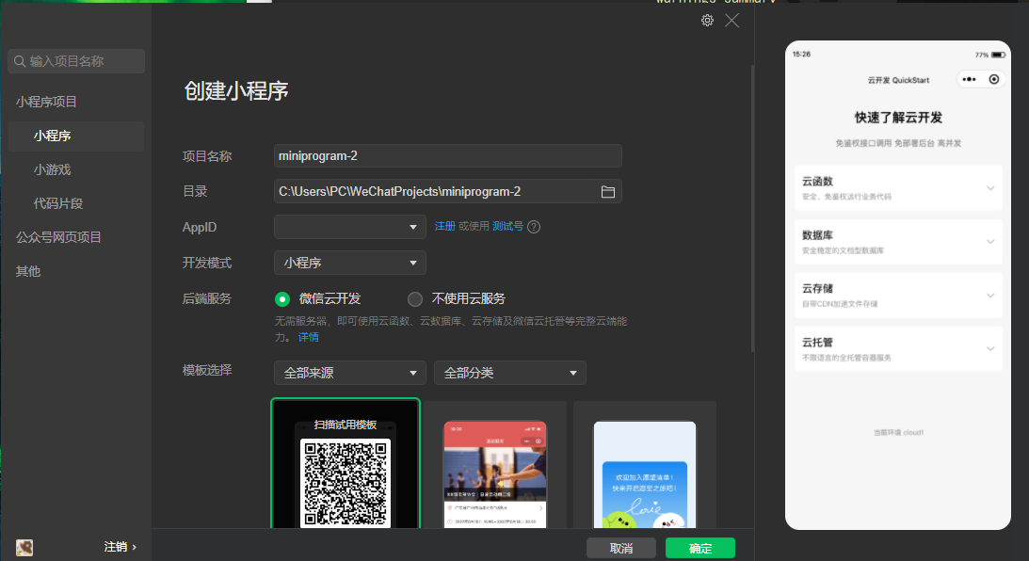Click 快速了解云开发 heading in preview

898,118
